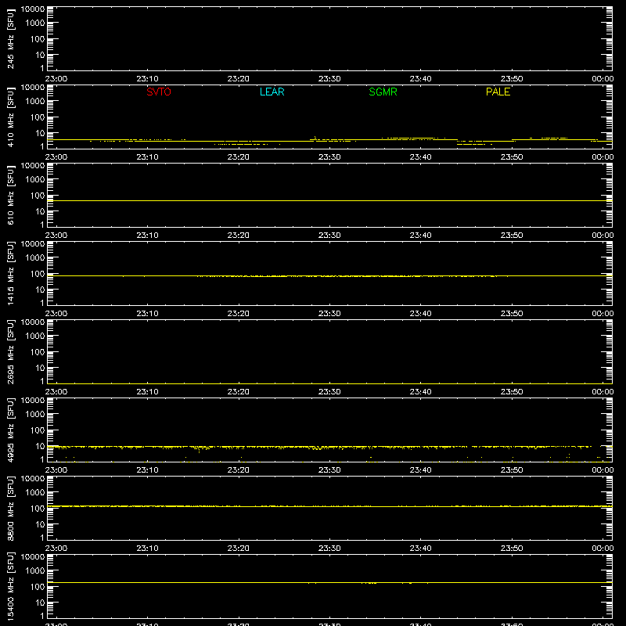This screenshot has height=626, width=626.
Task: Select the 610 MHz [SFU] axis label
Action: (x=10, y=196)
